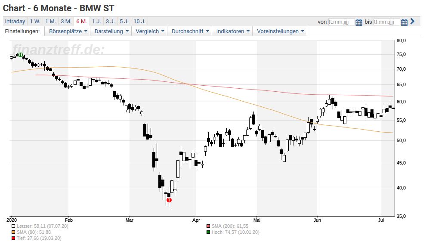Image resolution: width=426 pixels, height=245 pixels.
Task: Focus the 'bis' end date input field
Action: pos(386,22)
